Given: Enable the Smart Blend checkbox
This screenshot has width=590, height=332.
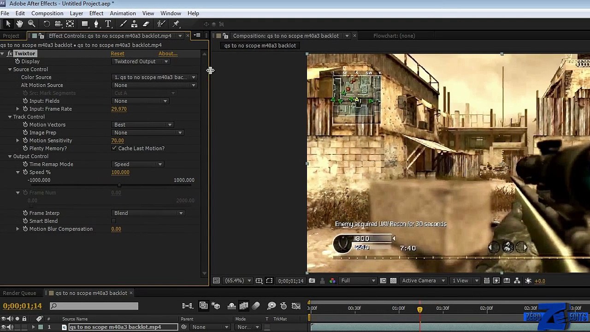Looking at the screenshot, I should pos(114,221).
